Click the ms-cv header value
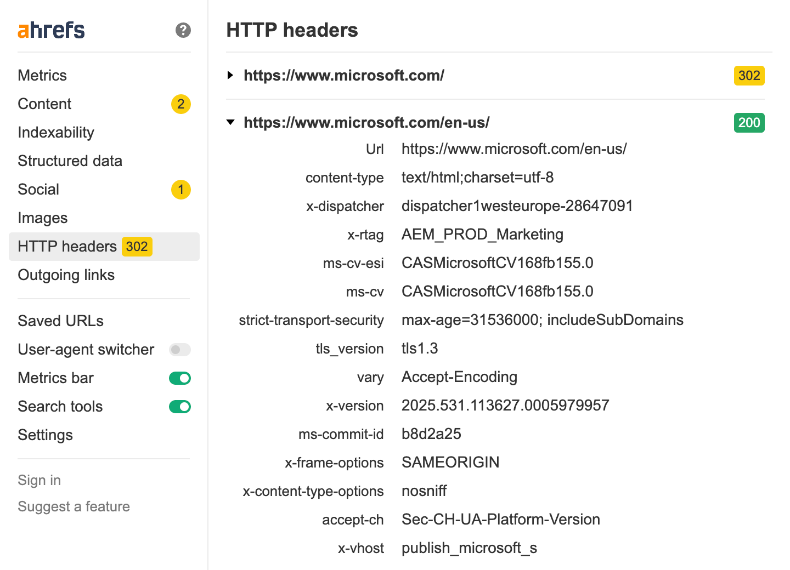The image size is (790, 570). [x=498, y=292]
